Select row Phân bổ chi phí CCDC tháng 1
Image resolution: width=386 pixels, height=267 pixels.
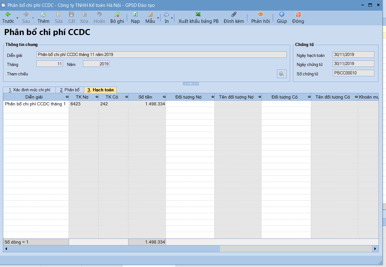click(x=36, y=104)
